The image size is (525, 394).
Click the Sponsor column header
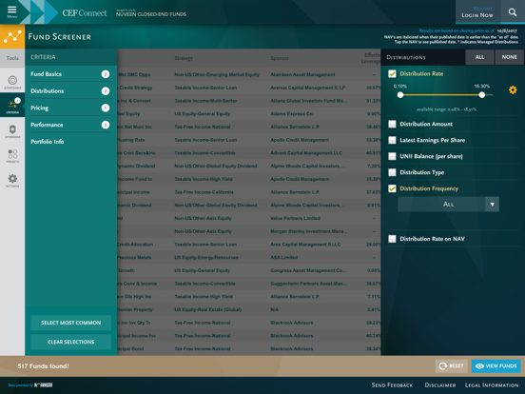[280, 58]
